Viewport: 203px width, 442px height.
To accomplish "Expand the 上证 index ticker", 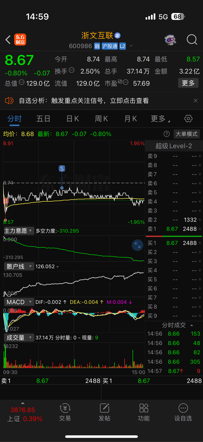I will [x=23, y=403].
